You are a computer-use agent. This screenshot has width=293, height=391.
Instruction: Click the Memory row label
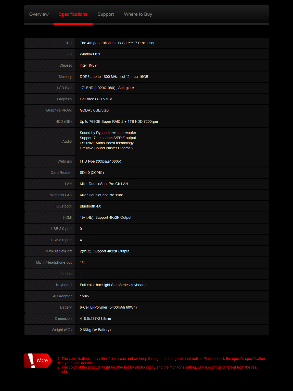tap(65, 77)
